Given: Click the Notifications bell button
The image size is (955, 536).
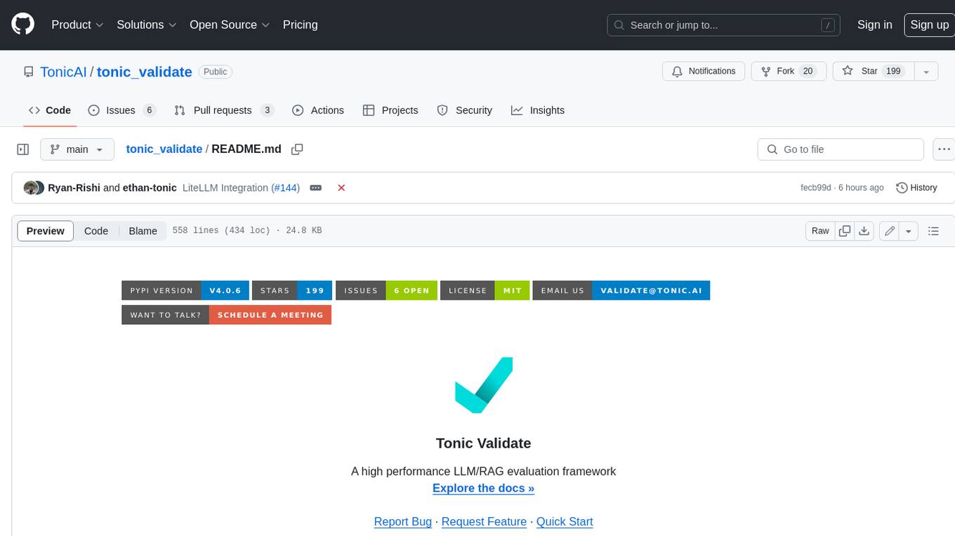Looking at the screenshot, I should click(704, 72).
